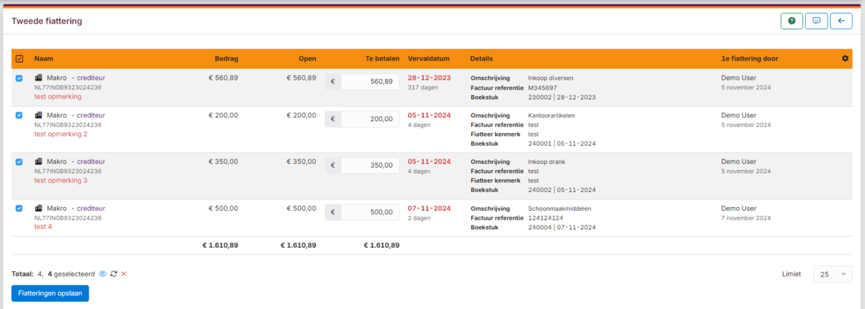Click the 2 dagen overdue label
Image resolution: width=865 pixels, height=309 pixels.
tap(418, 218)
